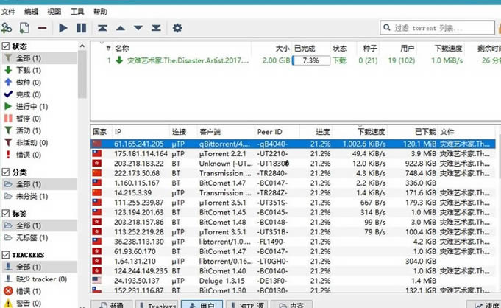This screenshot has width=501, height=308.
Task: Select the 缺少 tracker (0) filter
Action: pyautogui.click(x=40, y=279)
